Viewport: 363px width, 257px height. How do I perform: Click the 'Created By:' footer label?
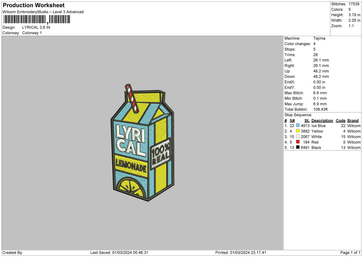[13, 252]
